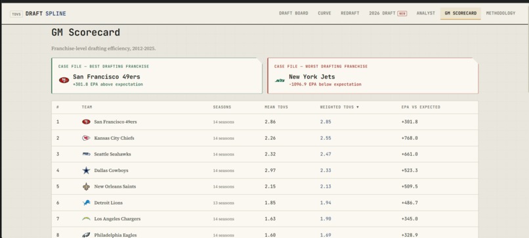Click the New Orleans Saints fleur-de-lis logo
The image size is (529, 238).
(x=87, y=186)
